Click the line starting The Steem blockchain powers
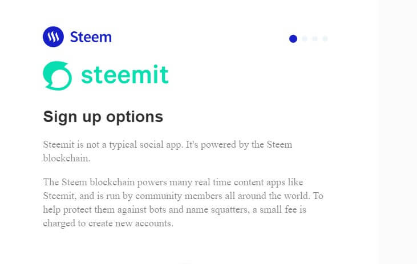The height and width of the screenshot is (264, 417). 173,182
